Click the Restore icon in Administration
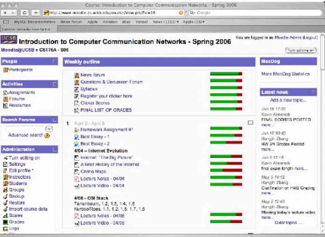 [x=6, y=203]
